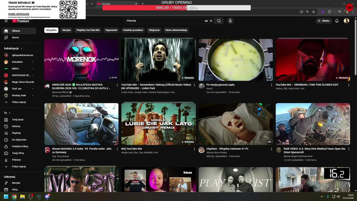357x201 pixels.
Task: Go to Główna in the sidebar
Action: pyautogui.click(x=19, y=31)
